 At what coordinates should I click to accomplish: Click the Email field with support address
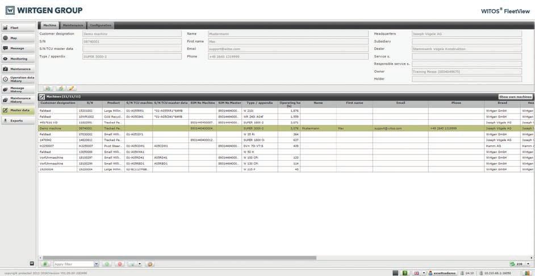pos(288,49)
